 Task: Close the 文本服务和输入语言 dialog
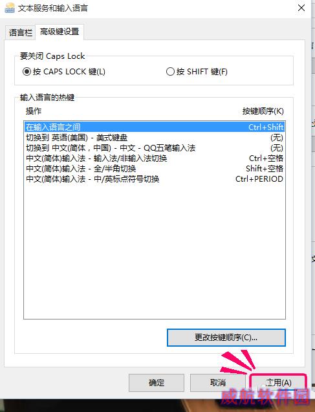point(301,8)
